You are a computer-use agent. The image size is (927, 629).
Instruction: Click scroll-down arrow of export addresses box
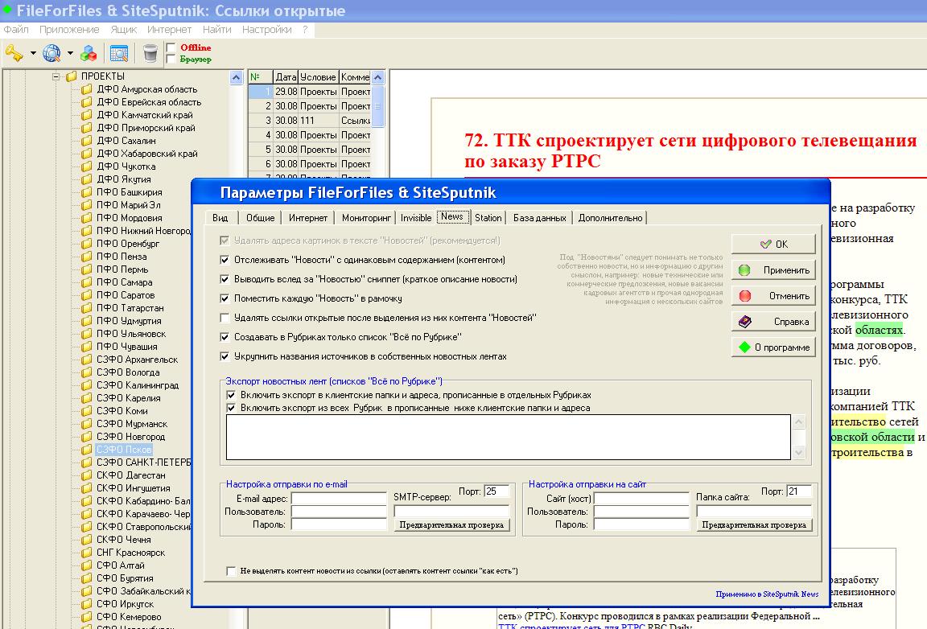(799, 453)
